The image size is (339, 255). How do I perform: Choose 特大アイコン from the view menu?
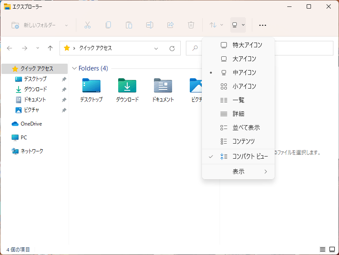238,45
